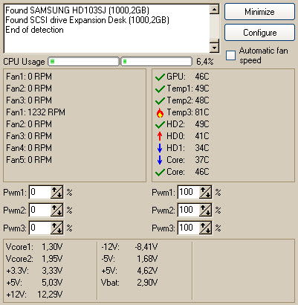Screen dimensions: 298x305
Task: Click the green checkmark next to HD2
Action: pyautogui.click(x=160, y=125)
